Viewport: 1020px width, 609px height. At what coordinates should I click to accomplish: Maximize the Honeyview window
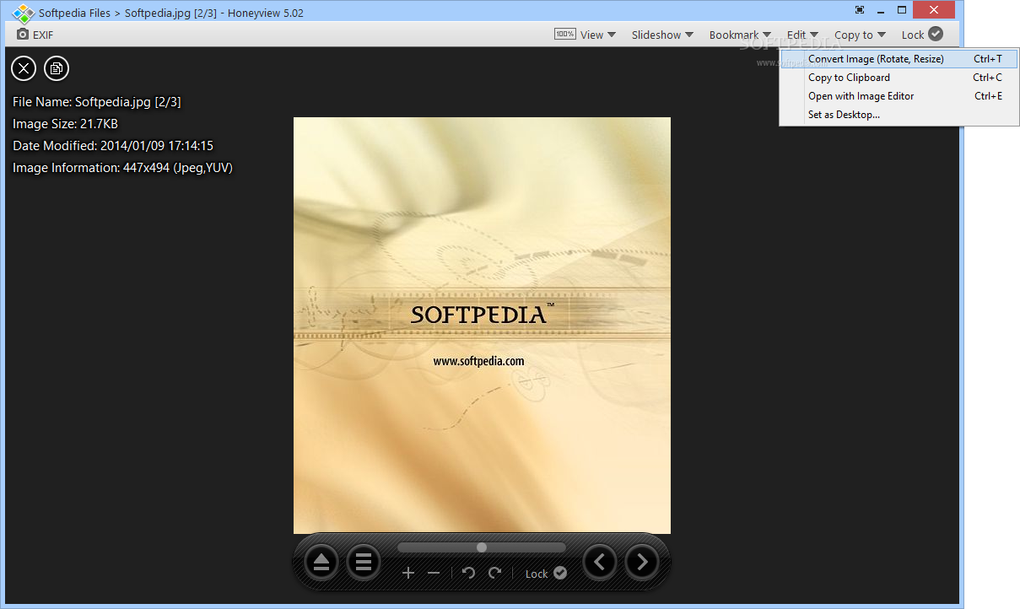point(902,10)
